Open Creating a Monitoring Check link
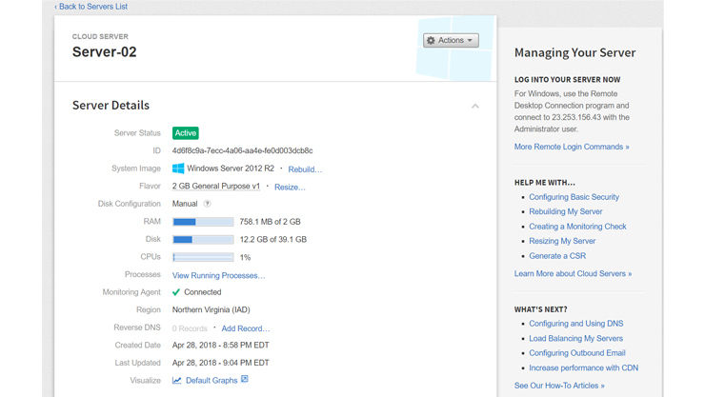705x397 pixels. [x=577, y=227]
